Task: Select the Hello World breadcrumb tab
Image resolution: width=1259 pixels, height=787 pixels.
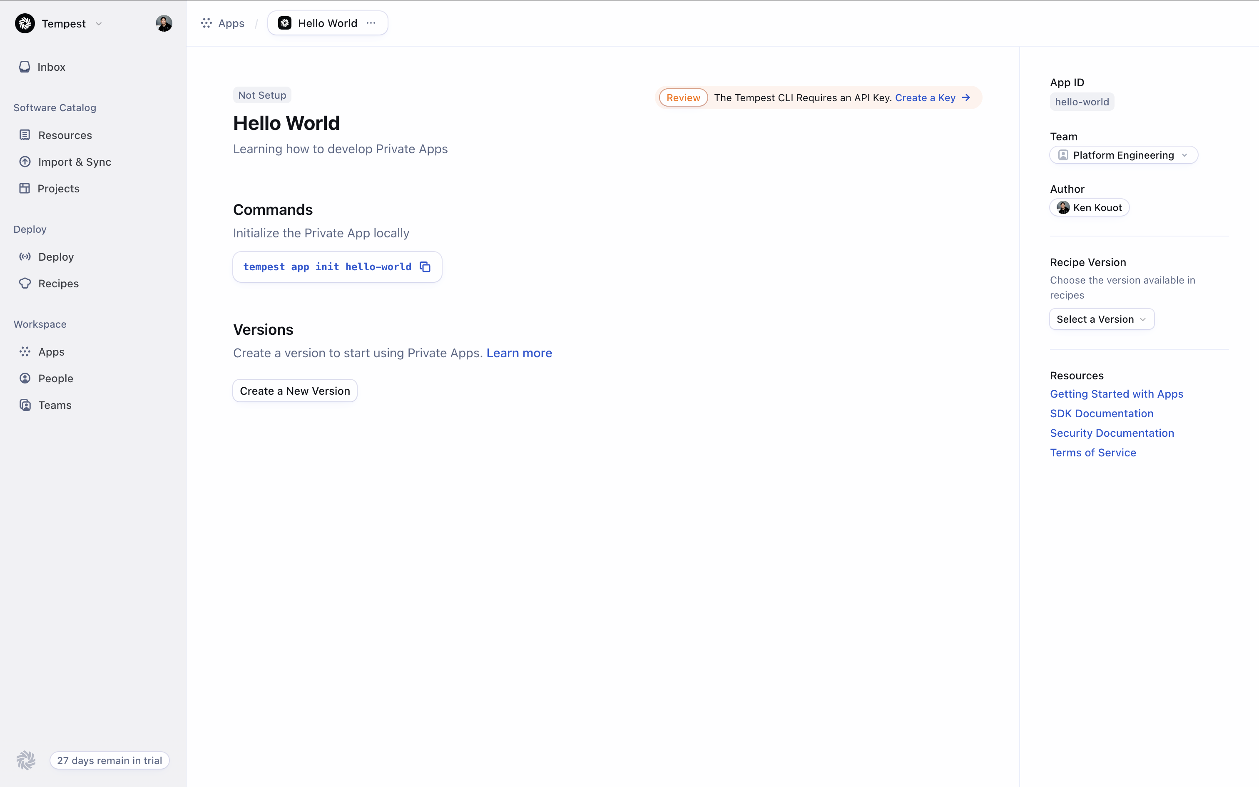Action: coord(327,23)
